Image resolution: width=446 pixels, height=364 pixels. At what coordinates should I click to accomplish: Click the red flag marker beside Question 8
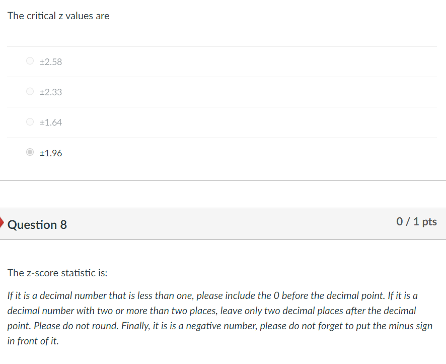pyautogui.click(x=2, y=222)
